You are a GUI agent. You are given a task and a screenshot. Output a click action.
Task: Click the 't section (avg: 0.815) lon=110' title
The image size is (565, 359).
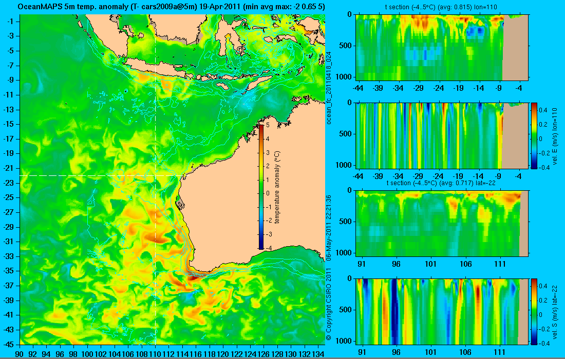pyautogui.click(x=441, y=7)
